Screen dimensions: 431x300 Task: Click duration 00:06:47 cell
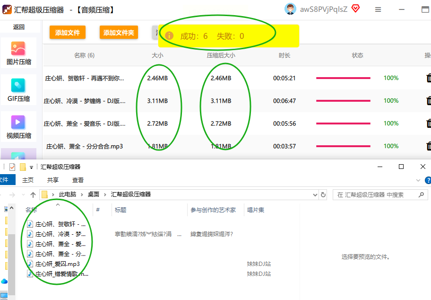(284, 101)
